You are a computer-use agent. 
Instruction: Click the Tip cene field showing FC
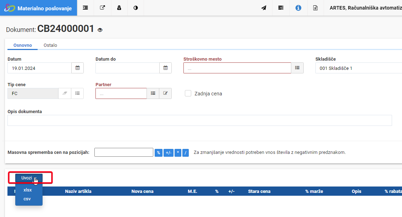tap(33, 94)
